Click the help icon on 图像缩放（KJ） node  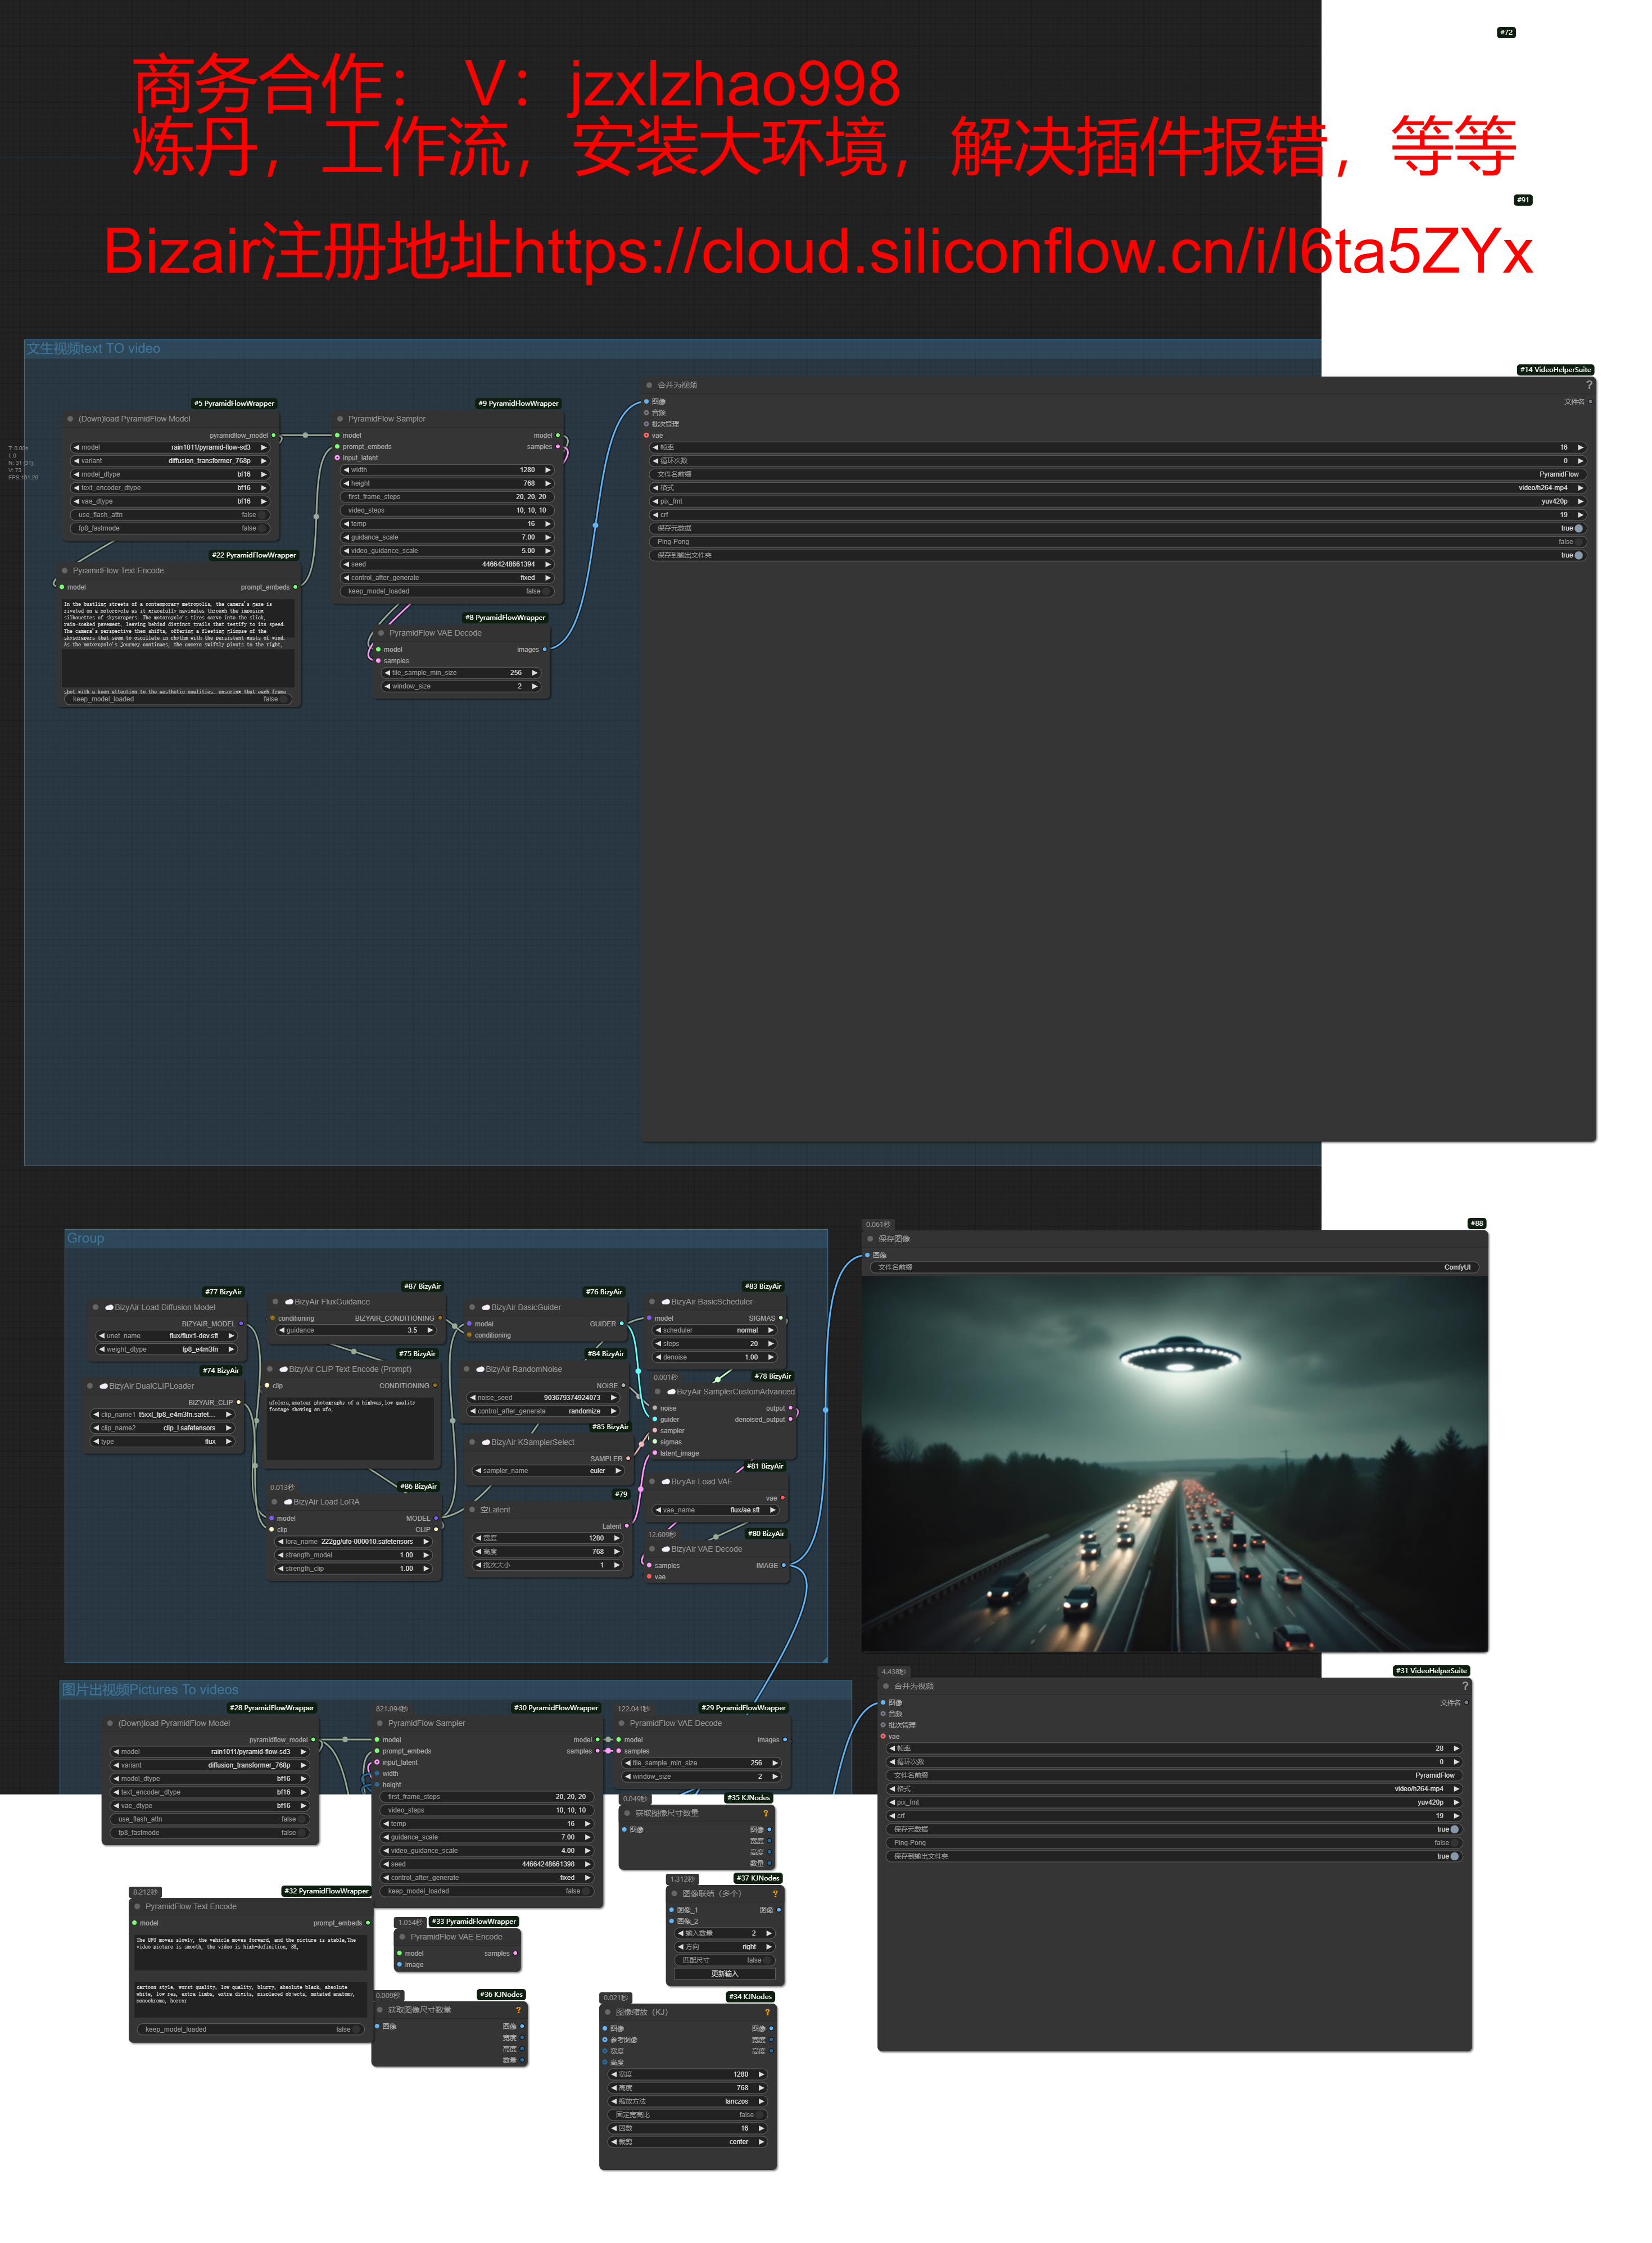767,2012
